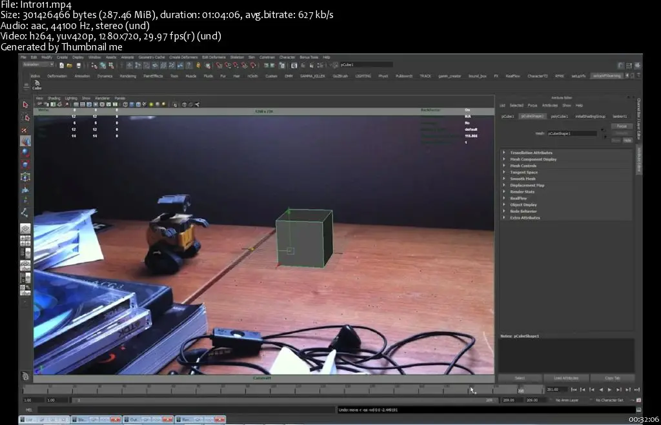Click the pCubeShape1 mesh name field
661x425 pixels.
click(572, 133)
